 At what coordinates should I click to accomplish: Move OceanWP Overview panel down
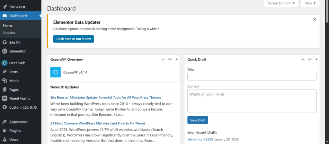point(170,59)
